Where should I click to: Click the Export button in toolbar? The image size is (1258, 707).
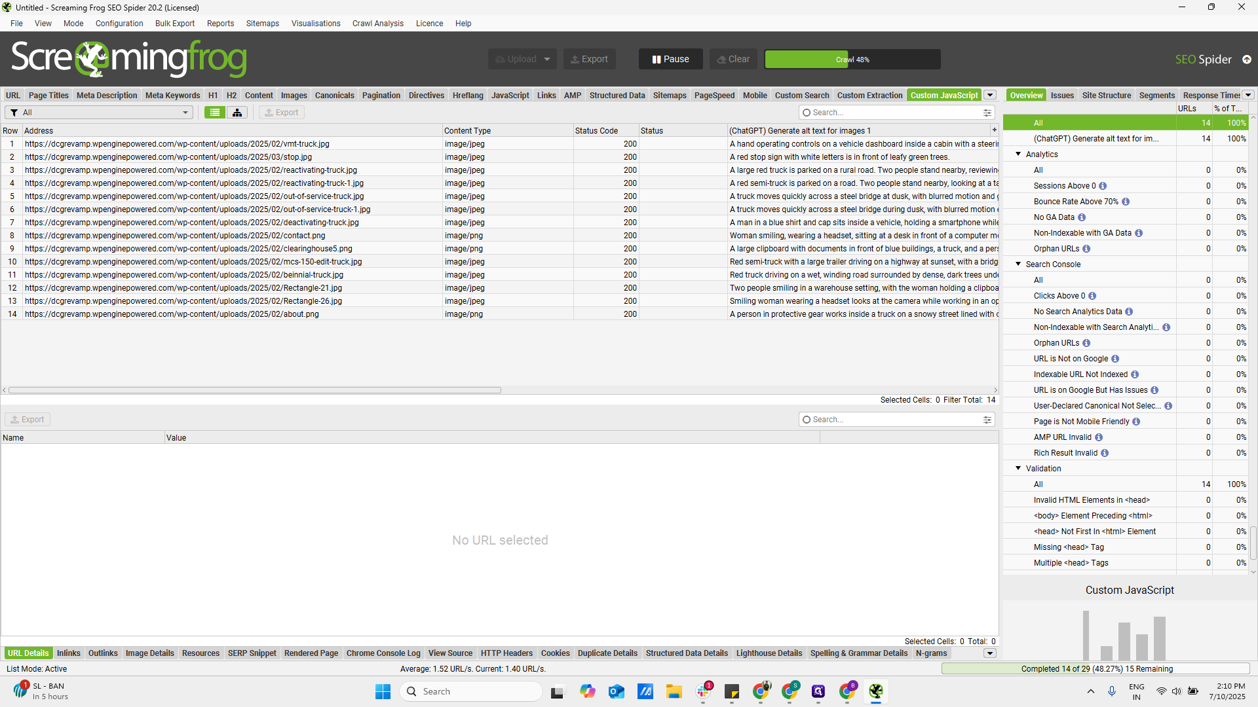click(589, 59)
